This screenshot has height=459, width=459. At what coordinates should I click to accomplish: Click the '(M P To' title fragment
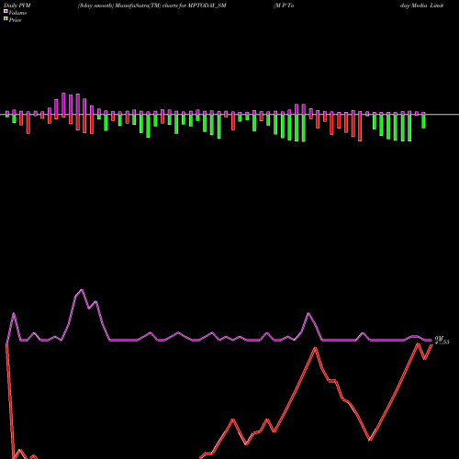pyautogui.click(x=284, y=6)
